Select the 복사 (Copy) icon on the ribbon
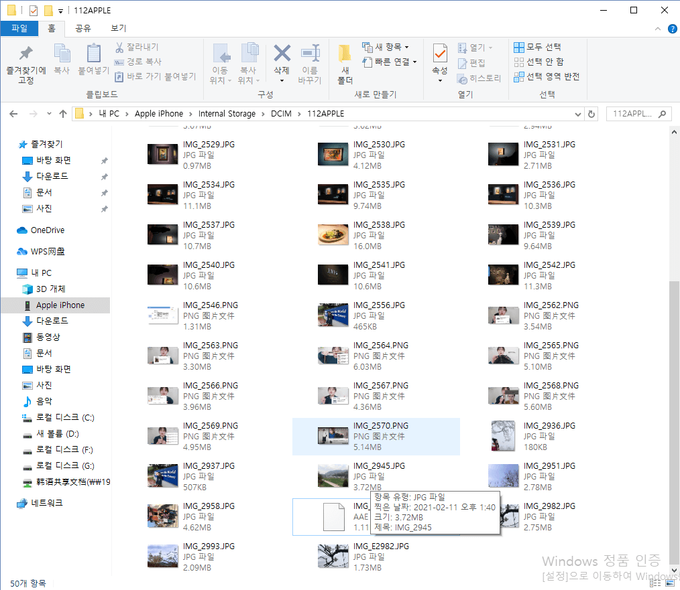 click(62, 57)
